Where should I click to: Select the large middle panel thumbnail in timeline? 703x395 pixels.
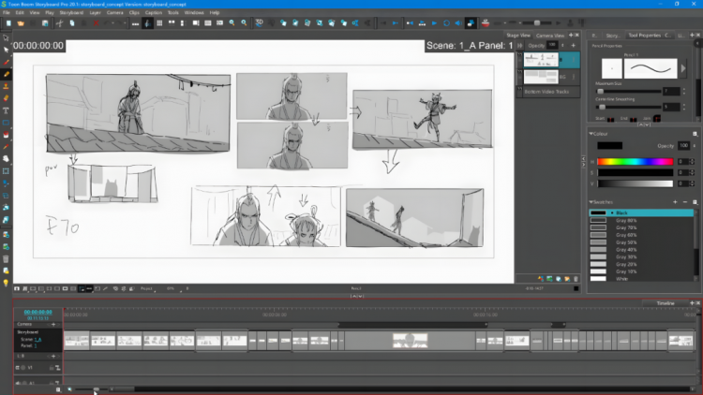[x=411, y=341]
